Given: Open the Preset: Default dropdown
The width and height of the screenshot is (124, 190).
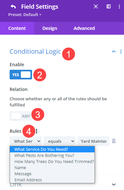Looking at the screenshot, I should 25,15.
